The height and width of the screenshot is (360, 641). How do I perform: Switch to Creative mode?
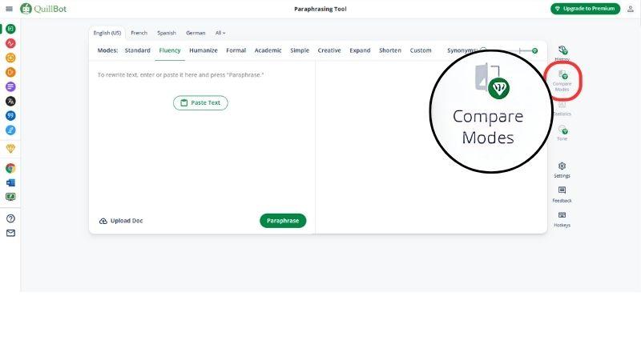(329, 50)
